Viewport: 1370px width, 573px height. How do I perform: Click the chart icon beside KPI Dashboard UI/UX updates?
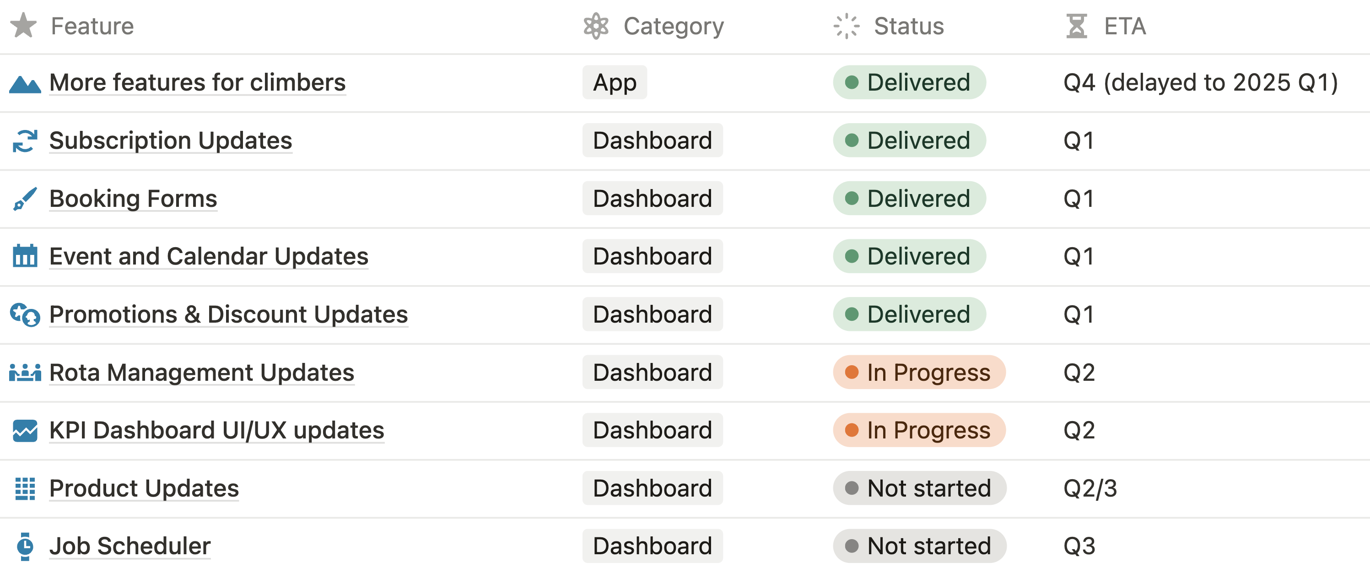[x=24, y=430]
